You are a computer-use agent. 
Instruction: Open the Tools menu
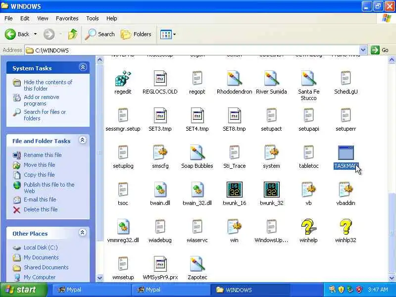click(93, 18)
